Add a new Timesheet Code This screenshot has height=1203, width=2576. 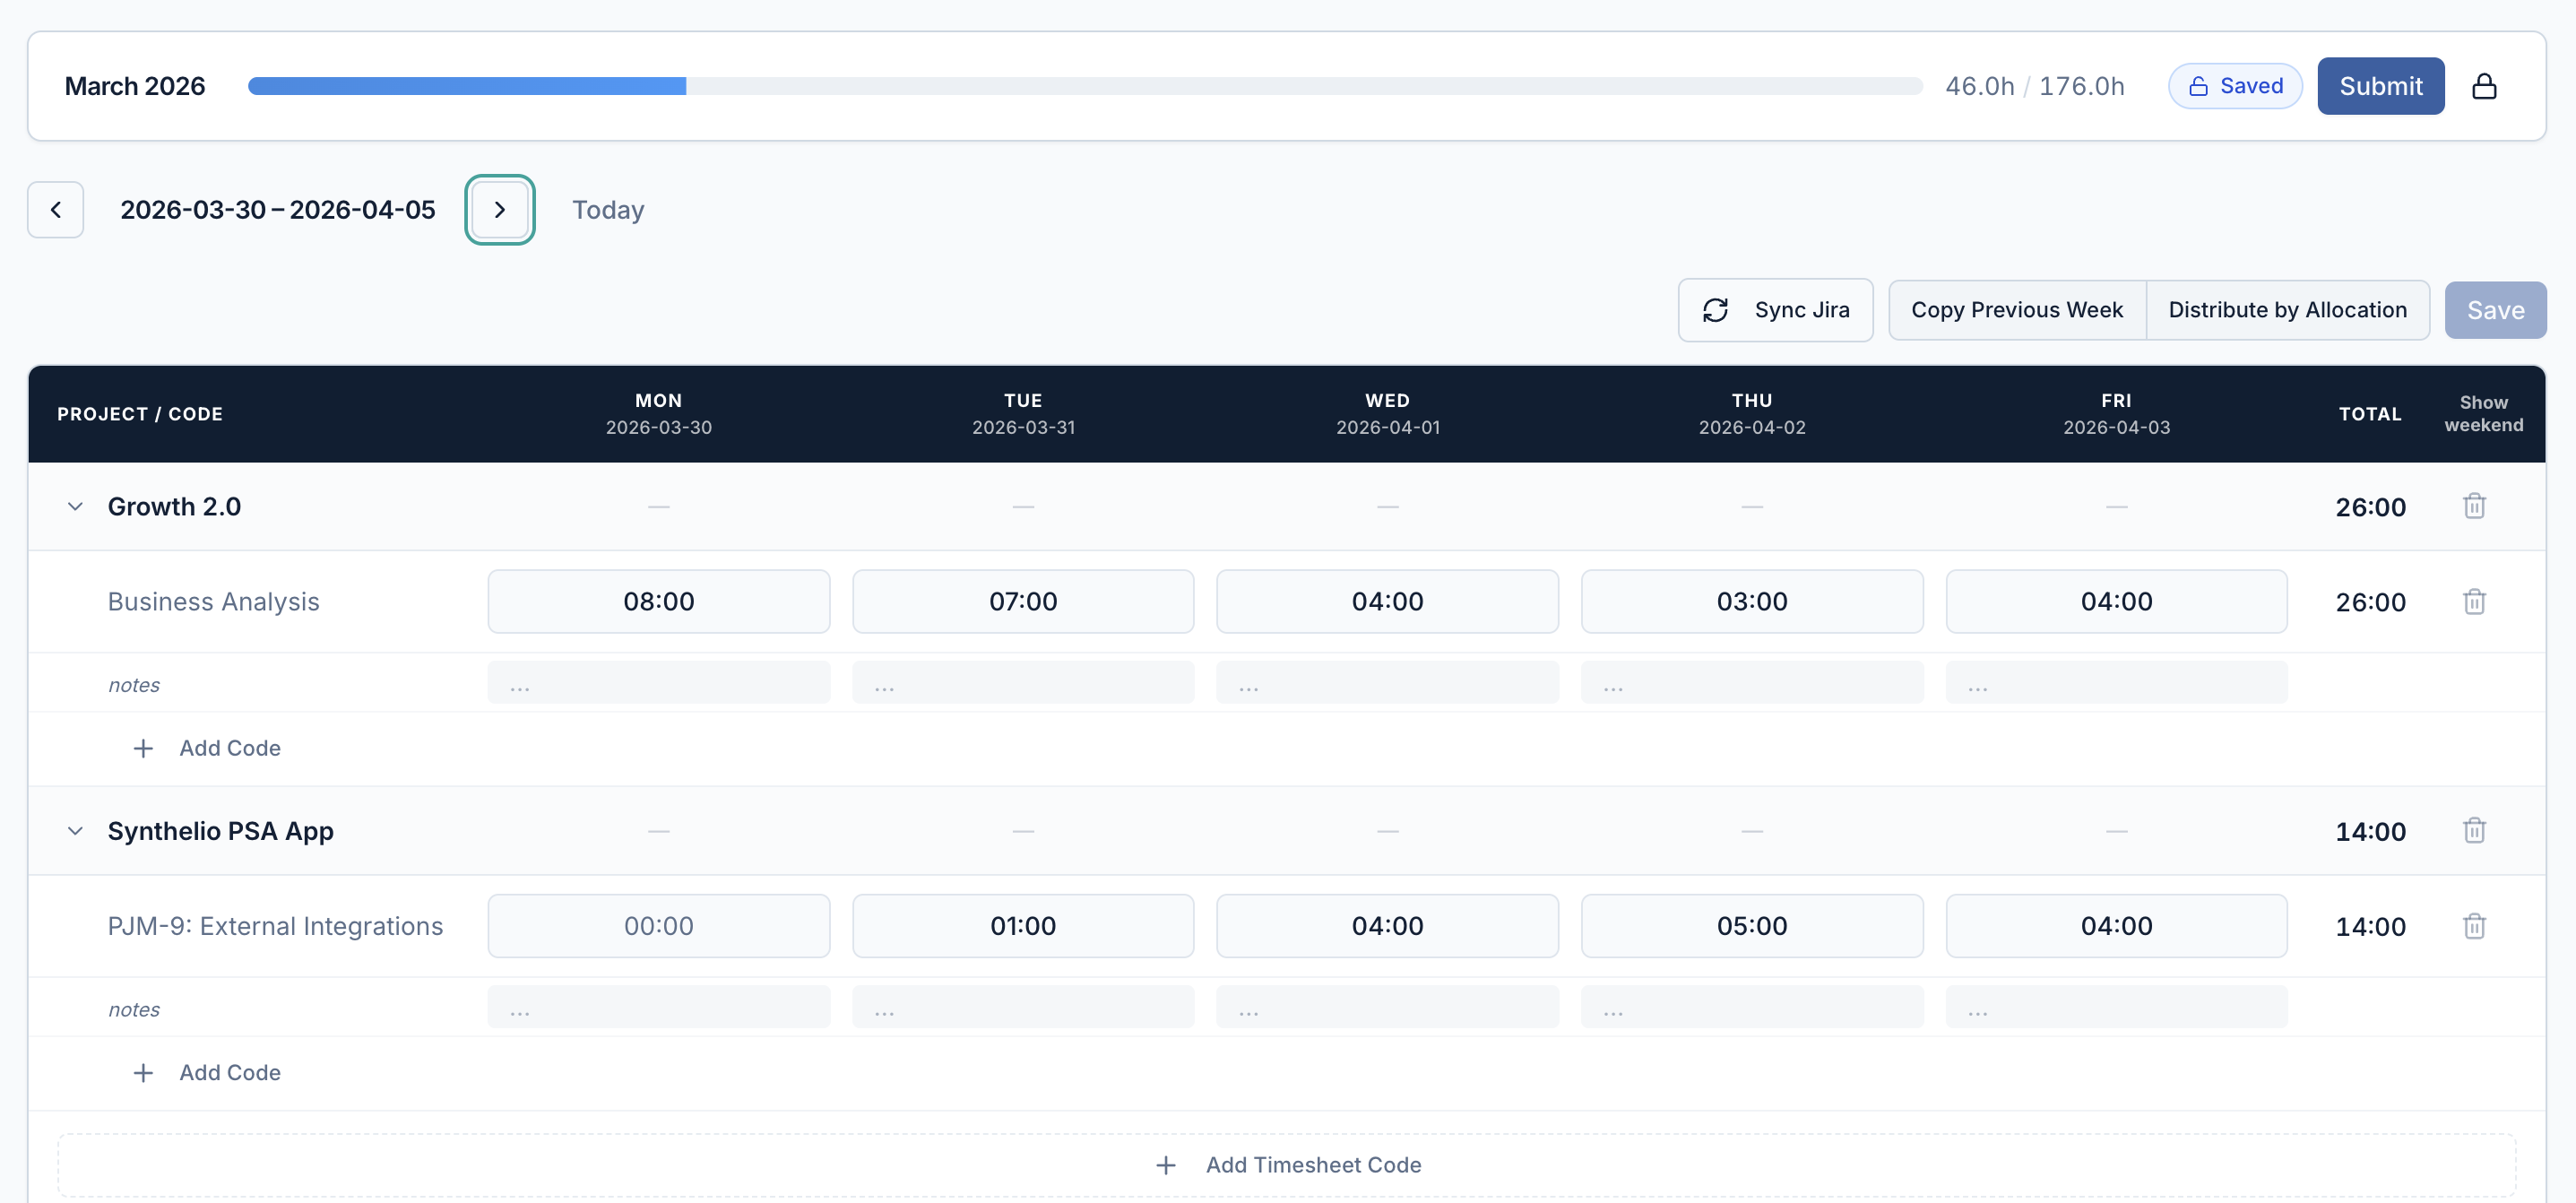[x=1287, y=1165]
